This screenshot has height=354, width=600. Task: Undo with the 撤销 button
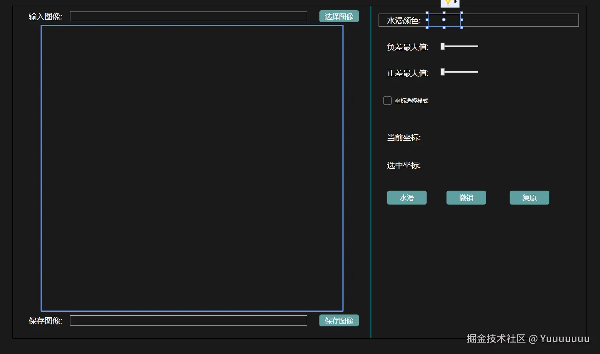coord(466,198)
